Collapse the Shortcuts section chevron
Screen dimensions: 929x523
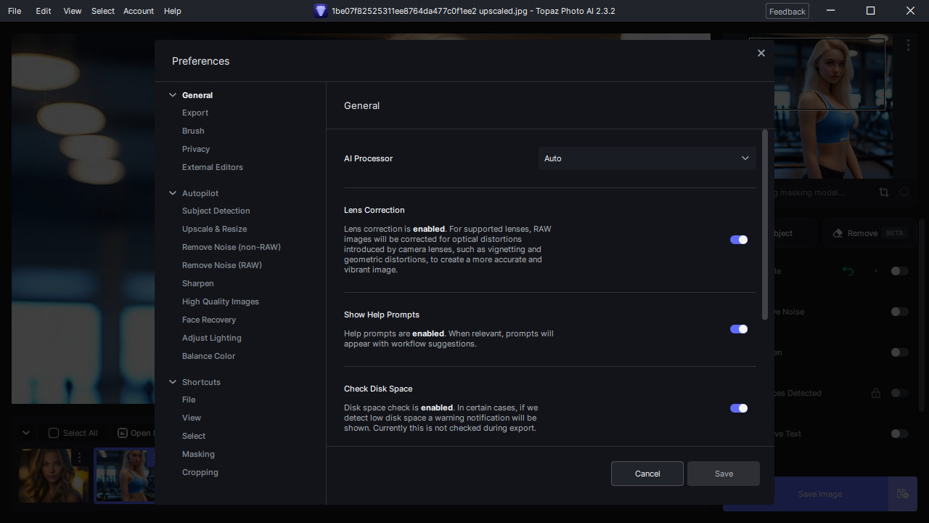click(x=173, y=382)
